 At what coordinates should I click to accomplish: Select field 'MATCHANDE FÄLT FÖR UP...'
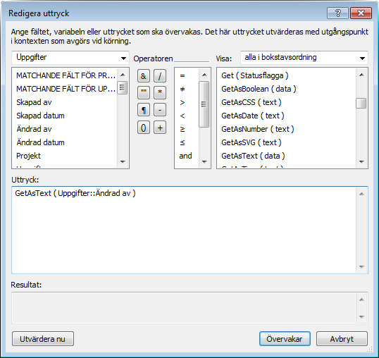point(65,89)
